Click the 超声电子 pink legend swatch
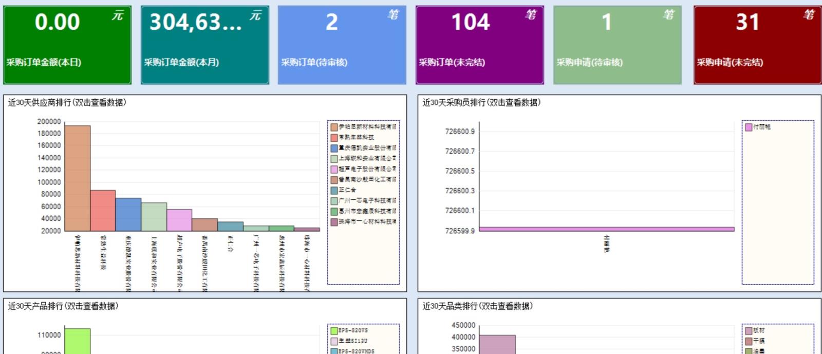The height and width of the screenshot is (354, 822). pos(334,169)
